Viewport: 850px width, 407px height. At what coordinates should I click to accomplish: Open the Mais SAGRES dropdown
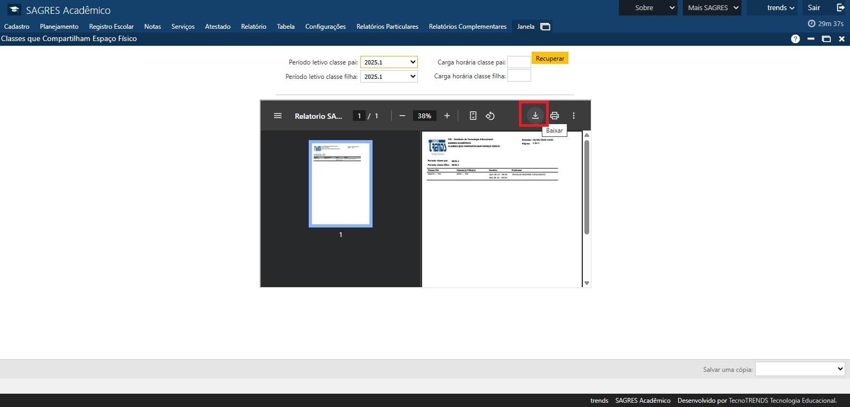(x=712, y=8)
